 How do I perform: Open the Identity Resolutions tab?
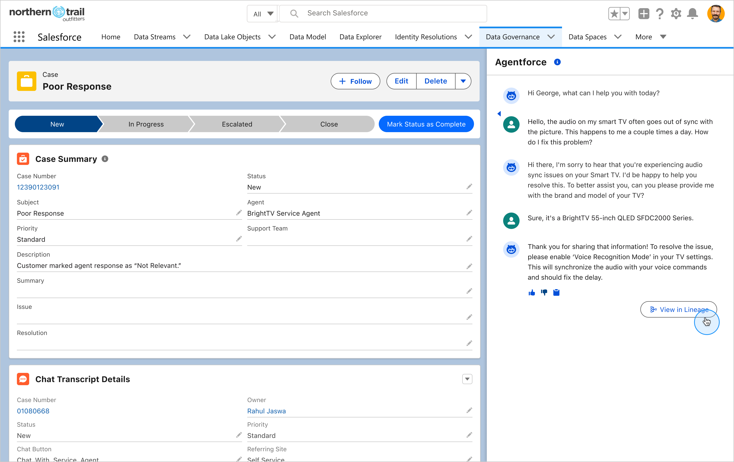[x=426, y=37]
